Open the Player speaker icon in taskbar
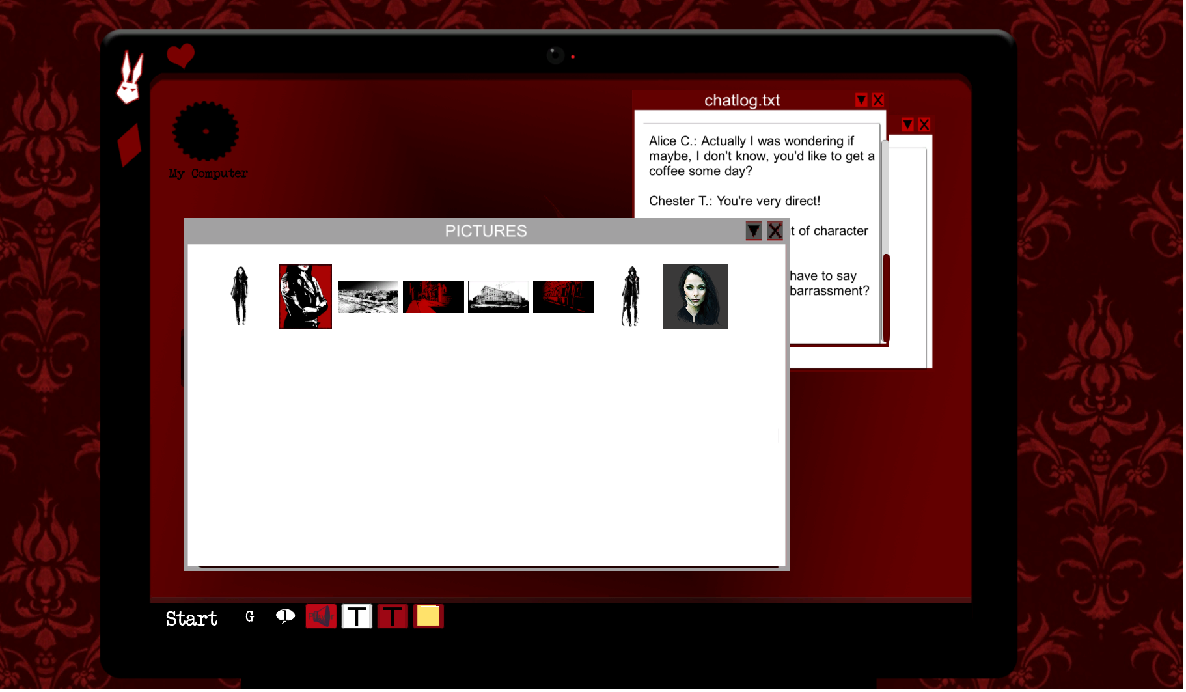Viewport: 1186px width, 692px height. (321, 616)
